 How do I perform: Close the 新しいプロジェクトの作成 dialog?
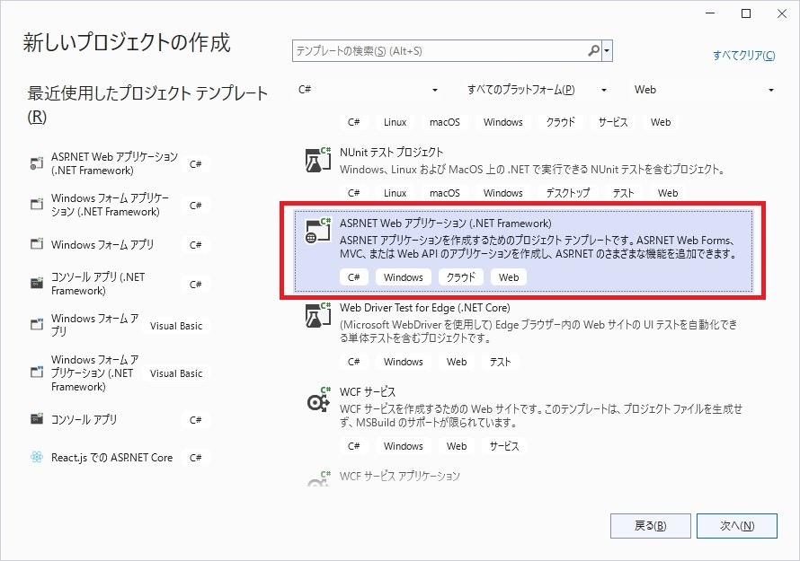(782, 13)
